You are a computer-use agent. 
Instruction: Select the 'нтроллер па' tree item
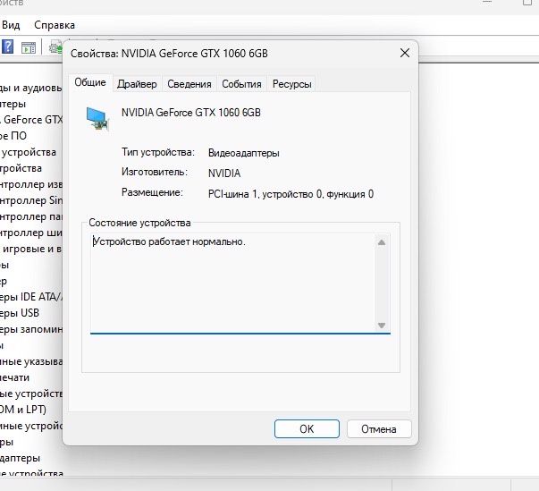tap(31, 216)
